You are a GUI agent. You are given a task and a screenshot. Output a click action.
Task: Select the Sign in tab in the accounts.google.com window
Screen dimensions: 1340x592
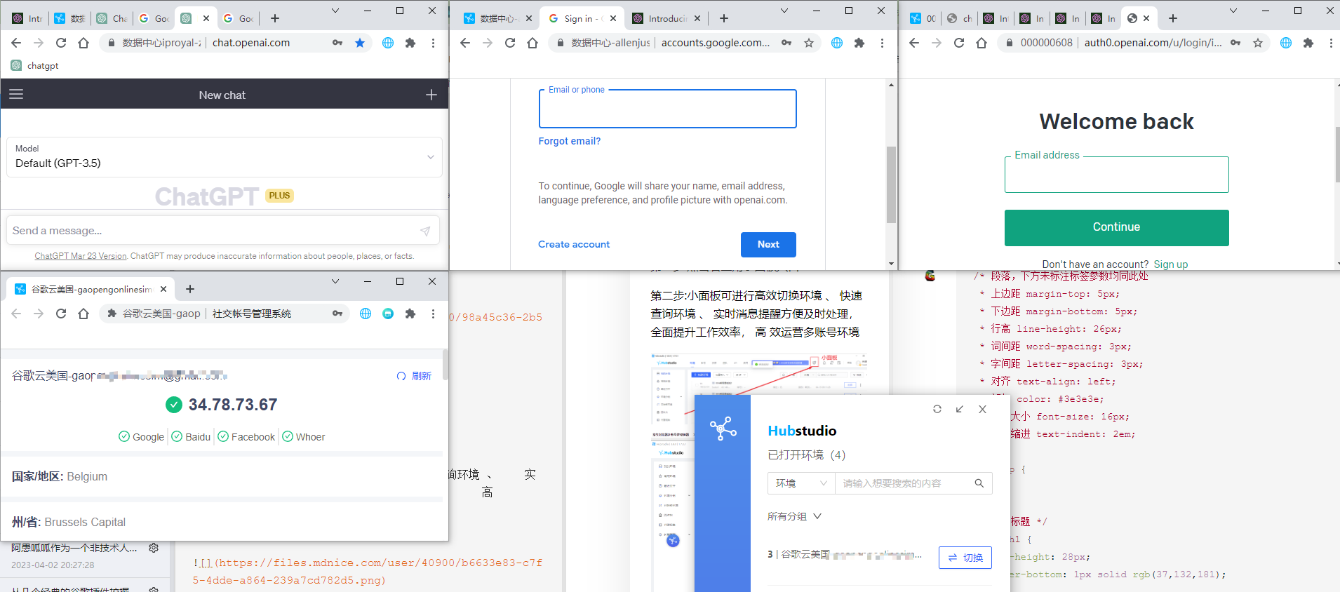(x=582, y=18)
